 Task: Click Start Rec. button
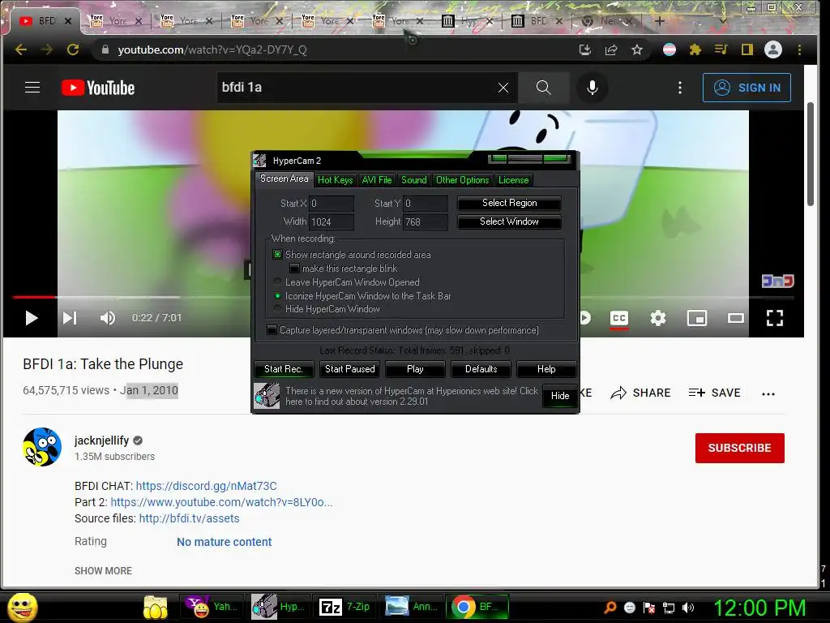coord(284,369)
